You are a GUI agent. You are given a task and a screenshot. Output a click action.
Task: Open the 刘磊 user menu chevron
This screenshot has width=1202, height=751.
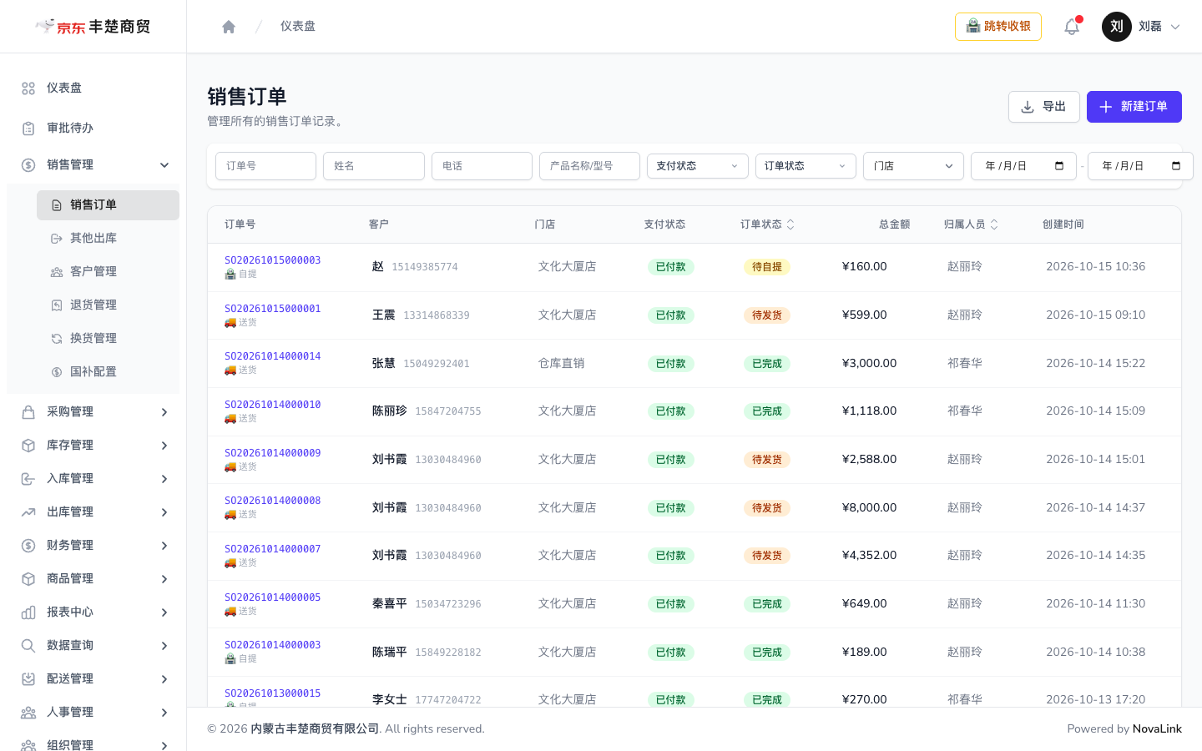pos(1175,27)
